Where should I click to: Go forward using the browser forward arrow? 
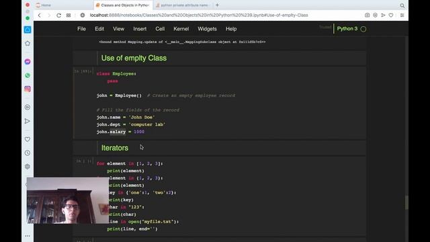coord(49,15)
